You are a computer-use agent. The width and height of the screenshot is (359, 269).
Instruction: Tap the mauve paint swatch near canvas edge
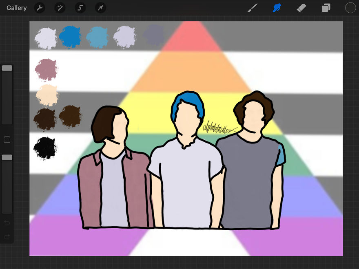[46, 69]
